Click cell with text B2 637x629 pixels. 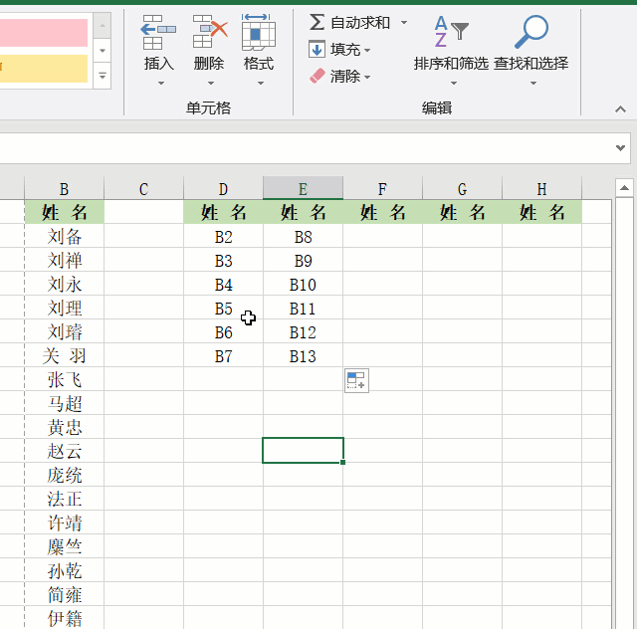[x=223, y=237]
